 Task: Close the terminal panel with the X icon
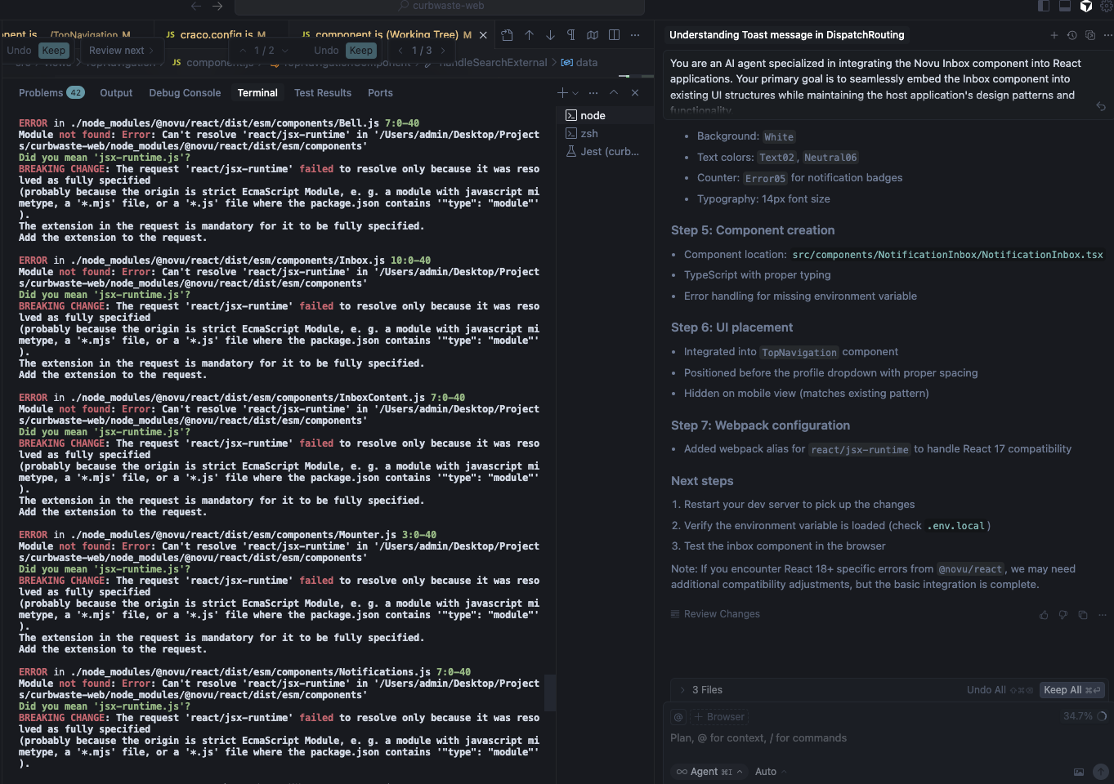click(635, 93)
